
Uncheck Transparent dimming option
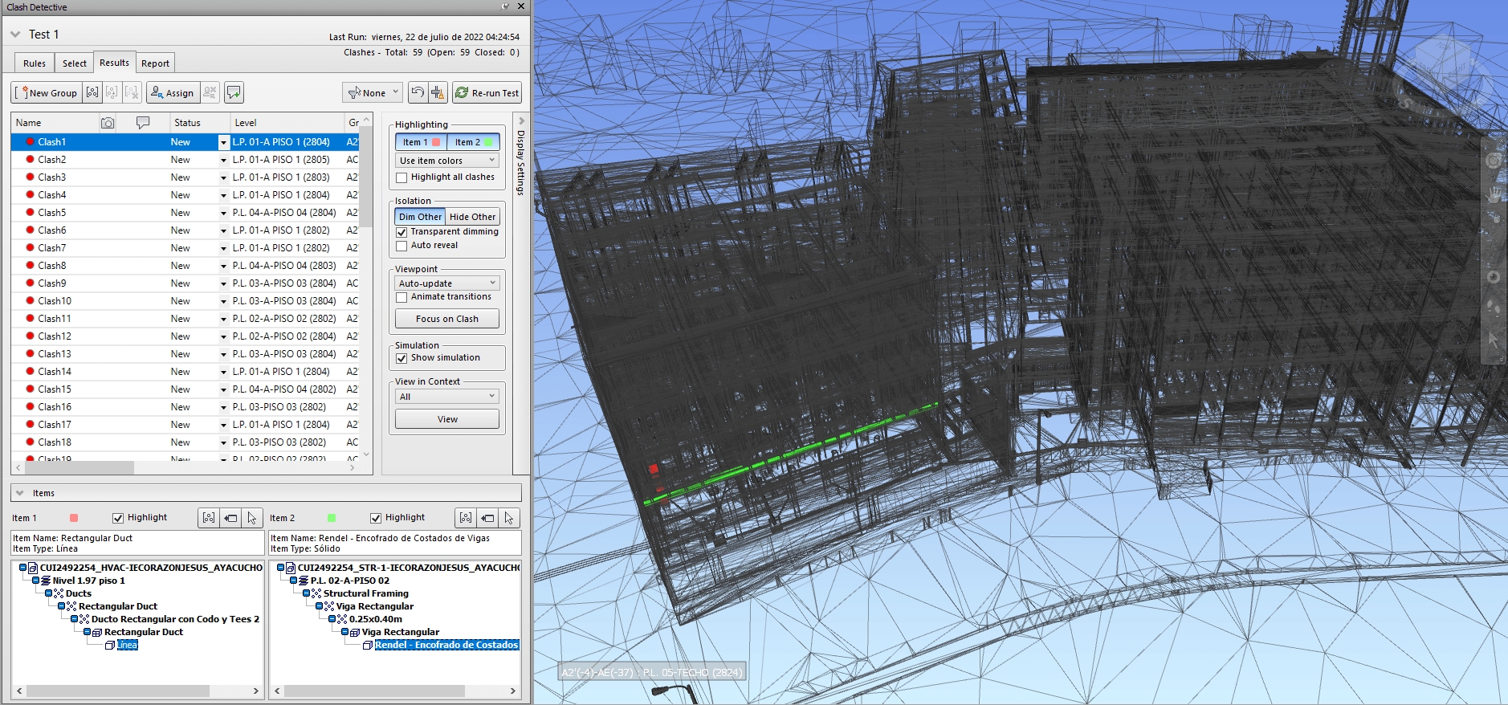[x=401, y=232]
